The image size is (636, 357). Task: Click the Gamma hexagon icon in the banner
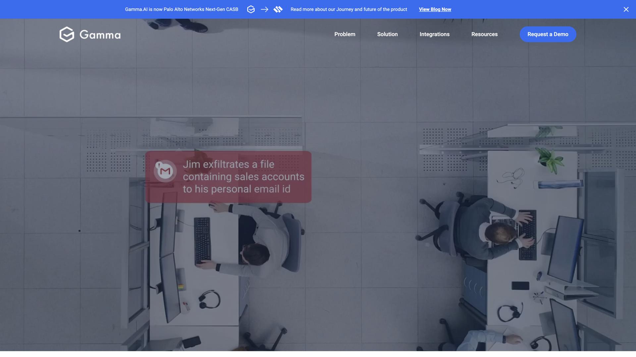[251, 9]
